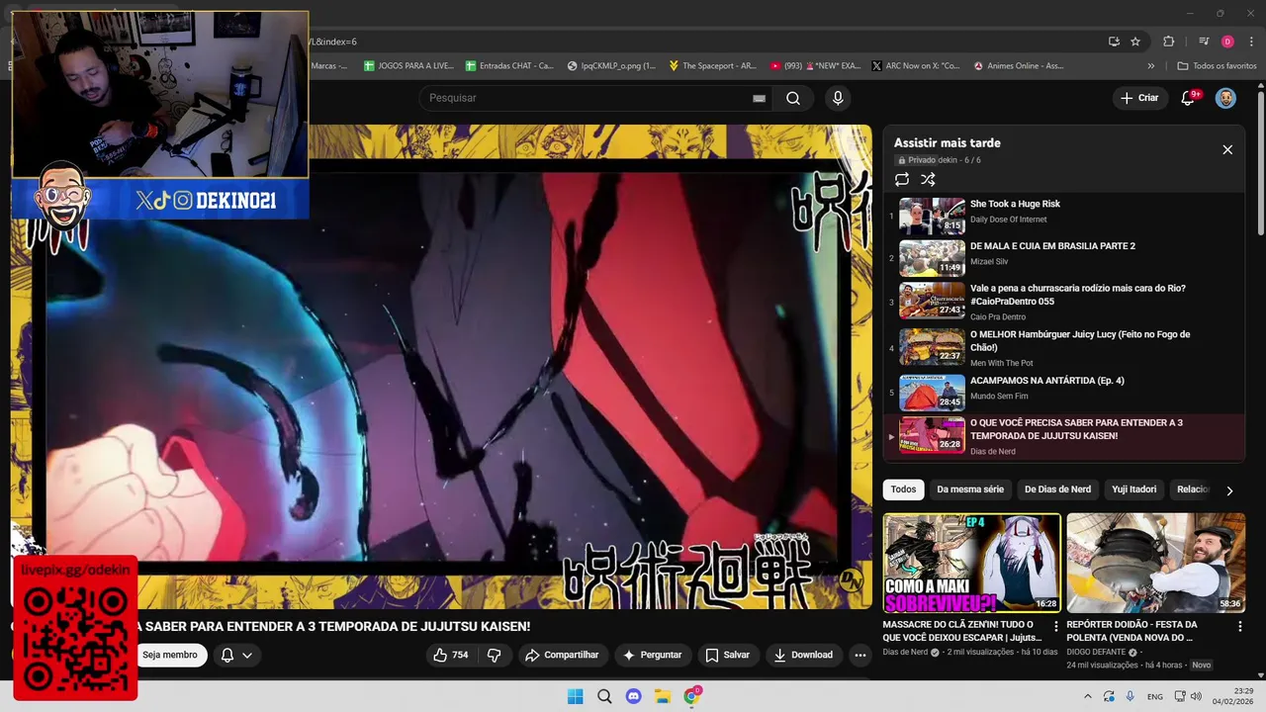
Task: Select the current Jujutsu Kaisen playlist item
Action: tap(1062, 436)
